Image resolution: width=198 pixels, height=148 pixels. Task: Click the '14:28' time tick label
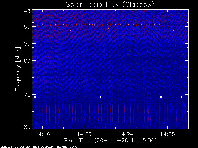click(168, 134)
